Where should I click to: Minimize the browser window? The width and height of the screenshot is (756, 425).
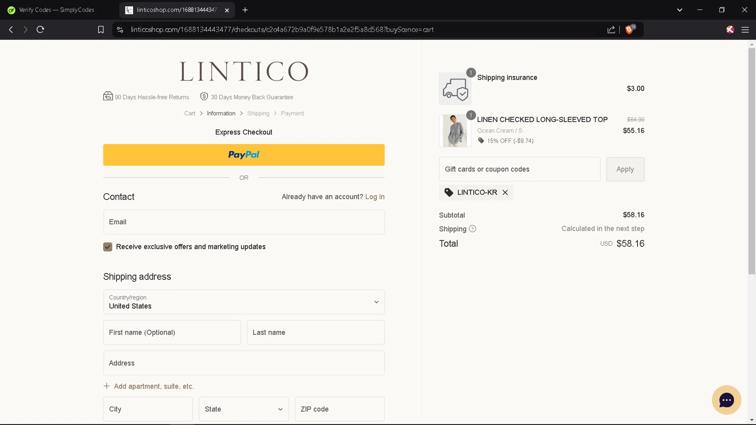tap(700, 10)
